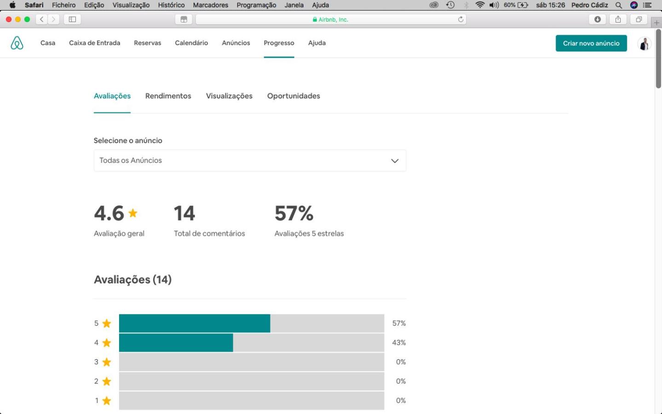Open the user profile avatar
The image size is (662, 414).
point(644,43)
